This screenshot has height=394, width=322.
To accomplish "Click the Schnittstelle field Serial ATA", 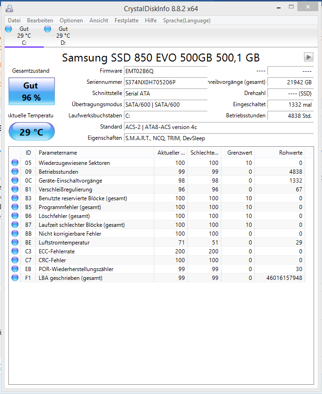I will click(165, 94).
